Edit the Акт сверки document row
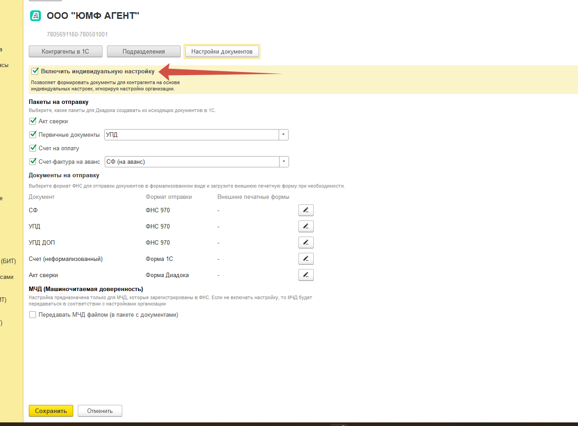 (306, 275)
